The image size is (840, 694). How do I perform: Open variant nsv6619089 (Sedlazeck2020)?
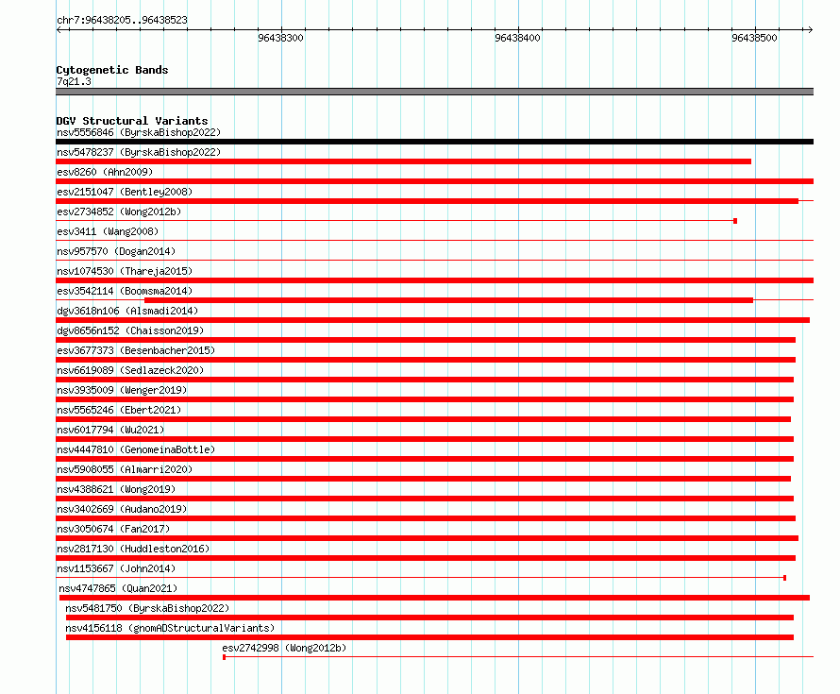[x=130, y=370]
